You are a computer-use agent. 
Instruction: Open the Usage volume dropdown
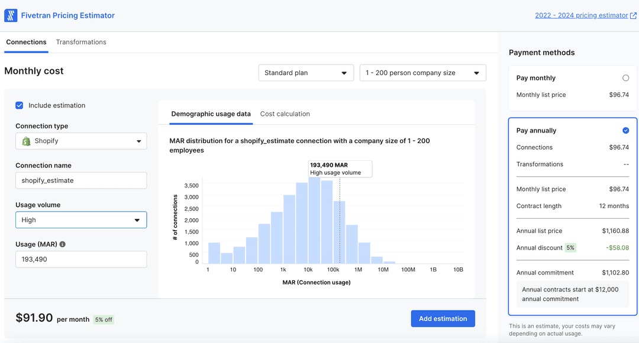pos(81,219)
